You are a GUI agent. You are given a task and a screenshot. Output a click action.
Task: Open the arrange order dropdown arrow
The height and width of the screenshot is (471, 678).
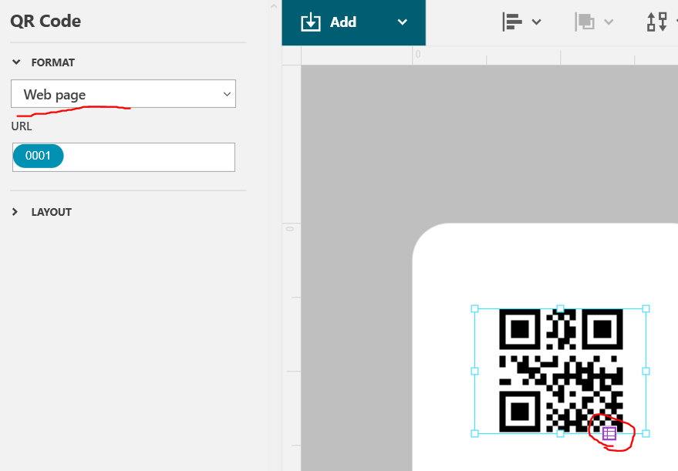point(609,22)
